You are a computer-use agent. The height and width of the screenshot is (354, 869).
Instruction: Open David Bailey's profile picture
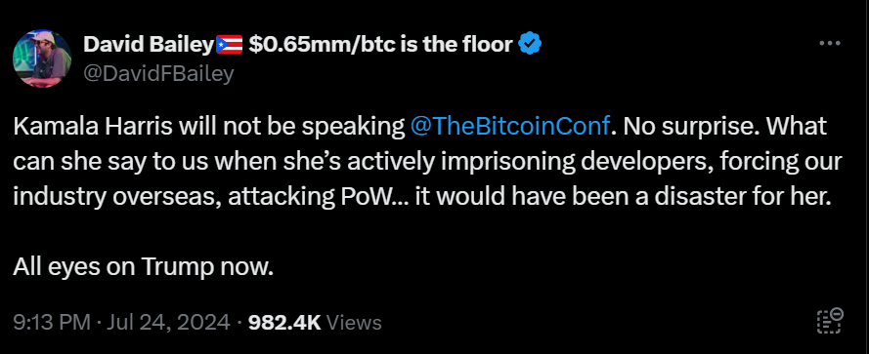[x=42, y=59]
